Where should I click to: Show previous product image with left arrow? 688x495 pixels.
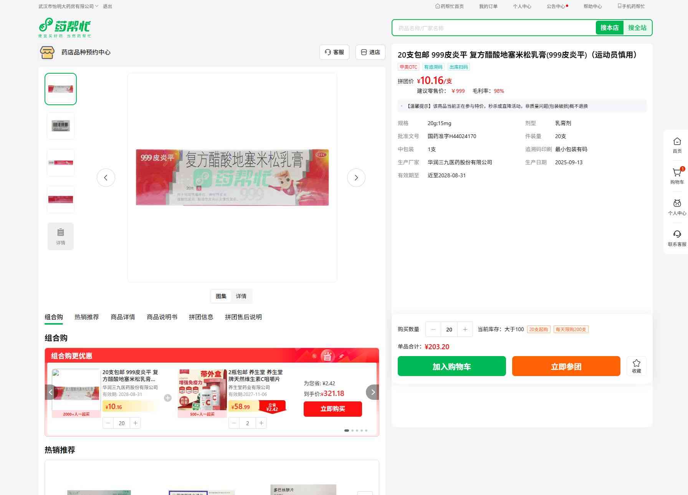[x=106, y=178]
